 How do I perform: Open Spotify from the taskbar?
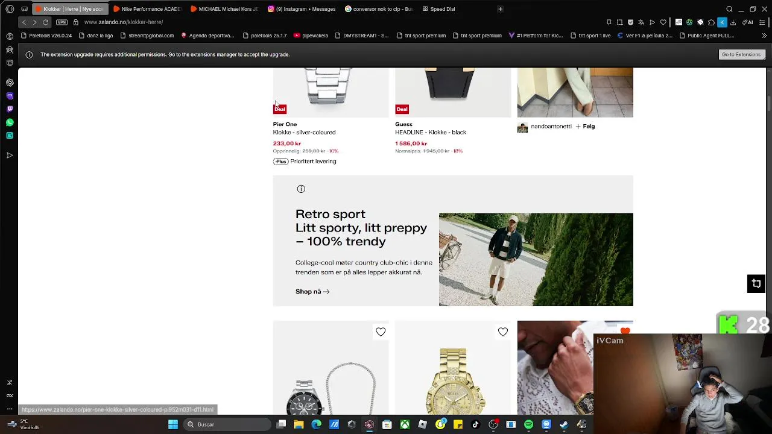coord(528,424)
